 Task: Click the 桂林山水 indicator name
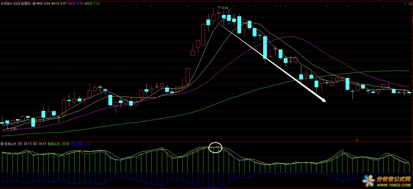pos(10,144)
